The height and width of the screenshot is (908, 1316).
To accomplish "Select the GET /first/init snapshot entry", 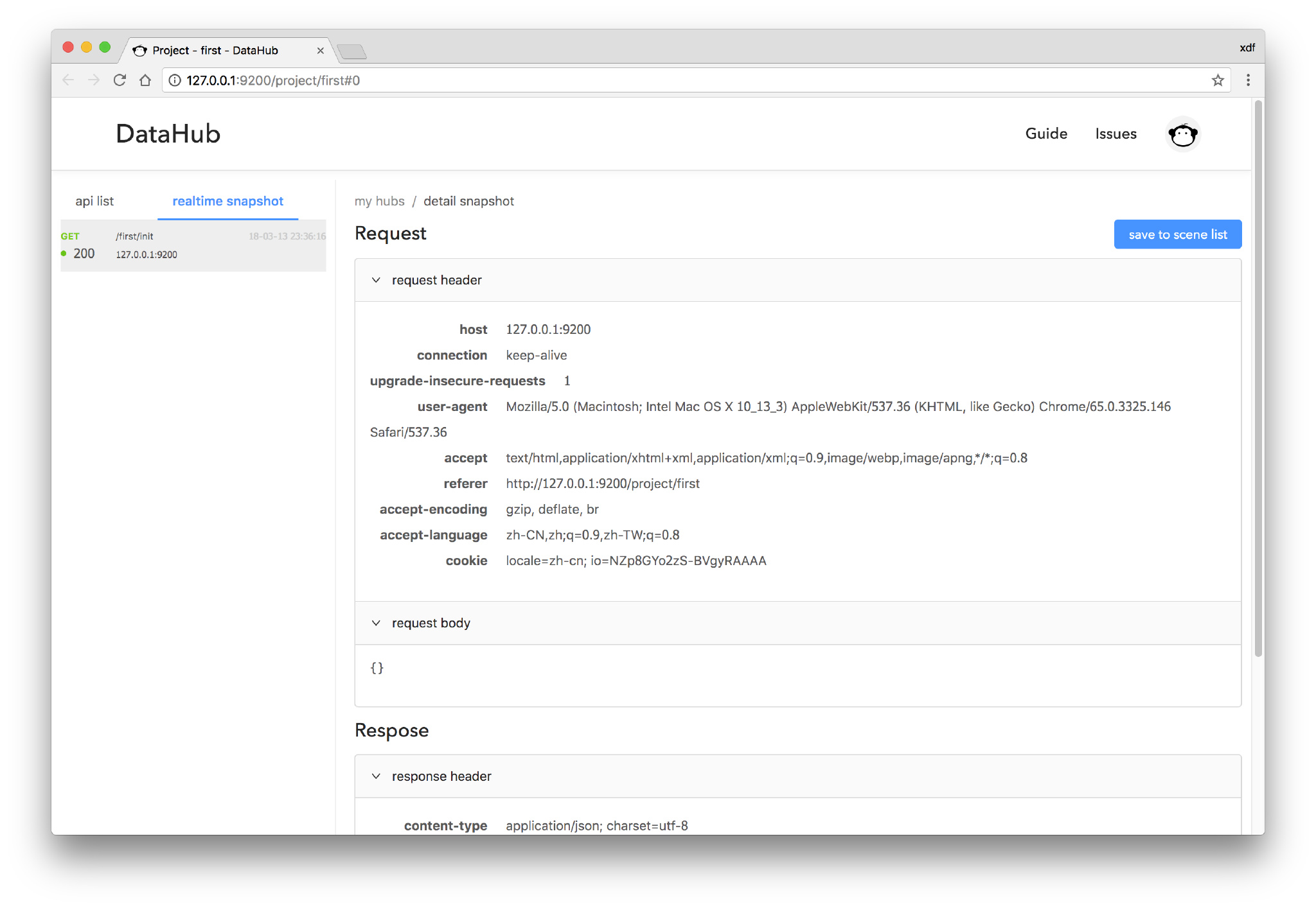I will [x=193, y=245].
